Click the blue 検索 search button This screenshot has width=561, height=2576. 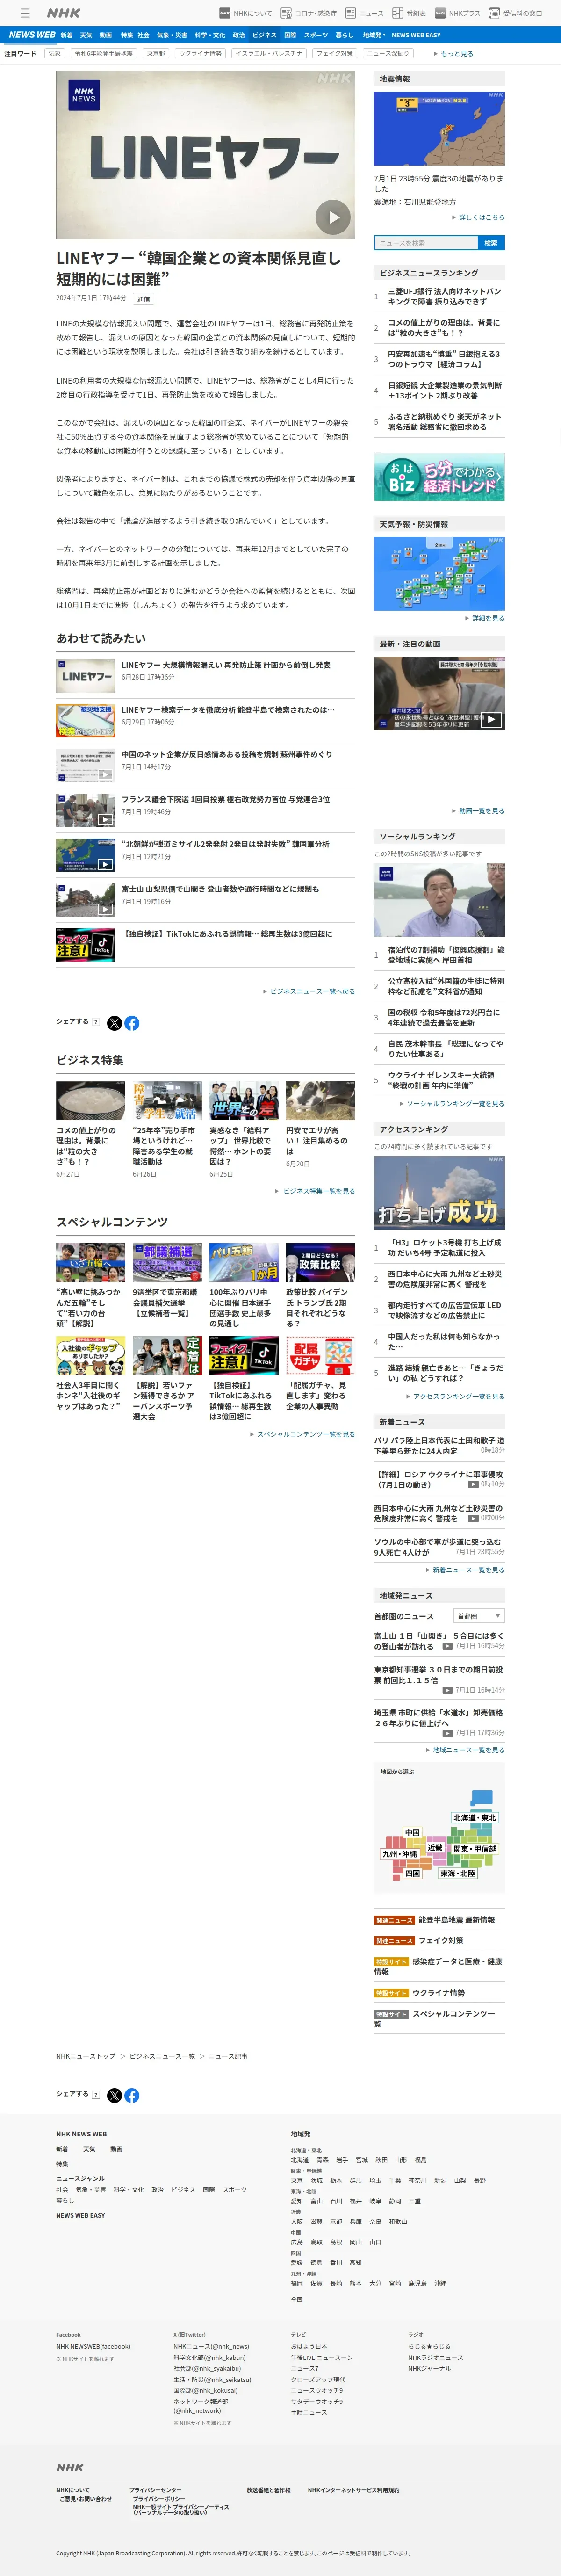tap(491, 243)
